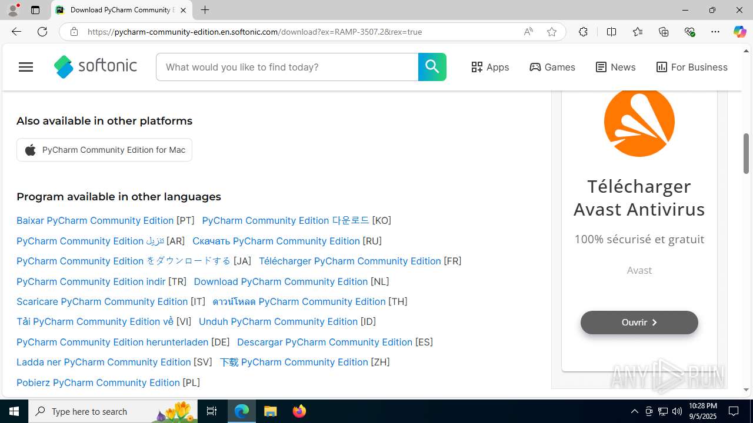This screenshot has width=753, height=423.
Task: Click the page vertical scrollbar thumb
Action: (747, 153)
